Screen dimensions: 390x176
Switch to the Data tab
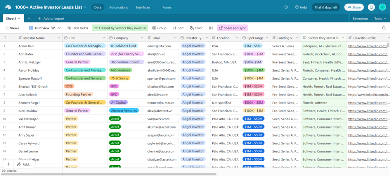pyautogui.click(x=98, y=7)
